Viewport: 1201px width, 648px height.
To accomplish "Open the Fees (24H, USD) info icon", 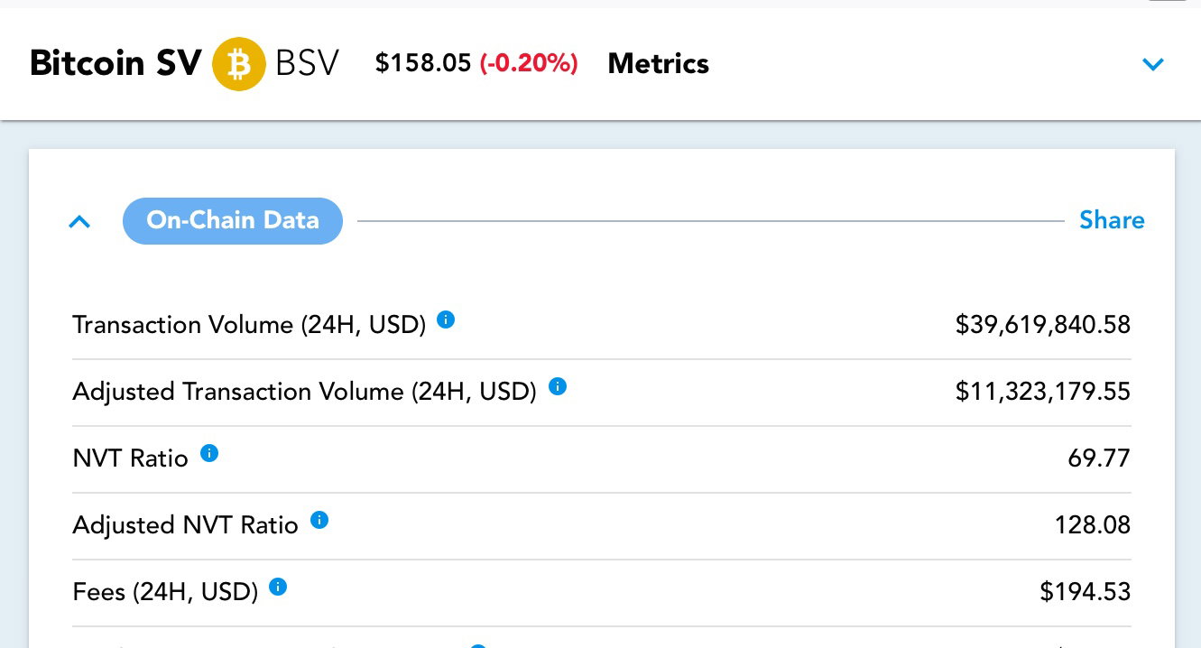I will tap(279, 587).
